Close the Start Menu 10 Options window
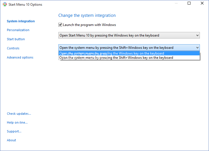This screenshot has width=209, height=151. (202, 3)
